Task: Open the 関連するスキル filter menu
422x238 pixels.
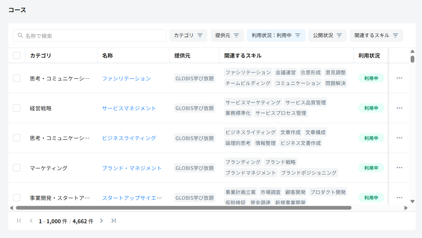Action: [376, 35]
